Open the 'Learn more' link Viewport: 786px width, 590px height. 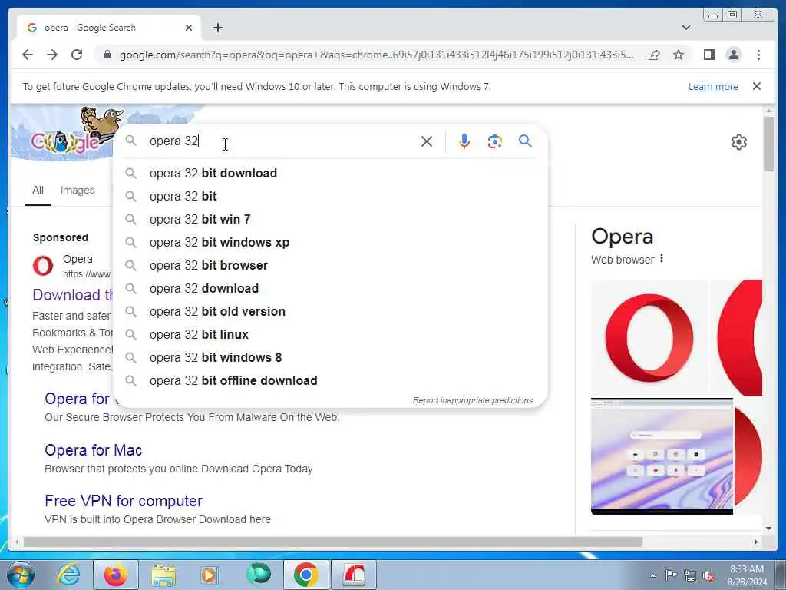click(x=713, y=86)
